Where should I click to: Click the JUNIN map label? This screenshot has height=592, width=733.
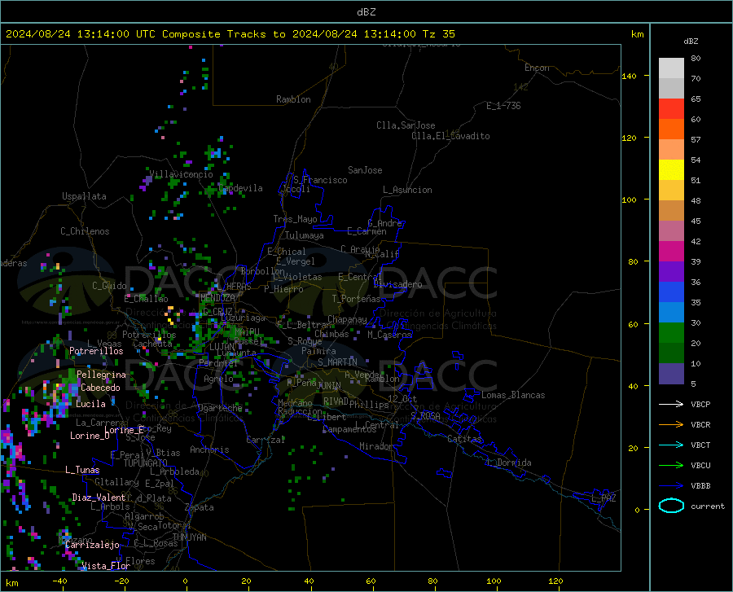(x=329, y=385)
